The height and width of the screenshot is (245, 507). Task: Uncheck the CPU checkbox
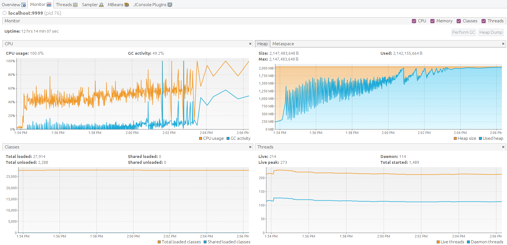coord(414,21)
